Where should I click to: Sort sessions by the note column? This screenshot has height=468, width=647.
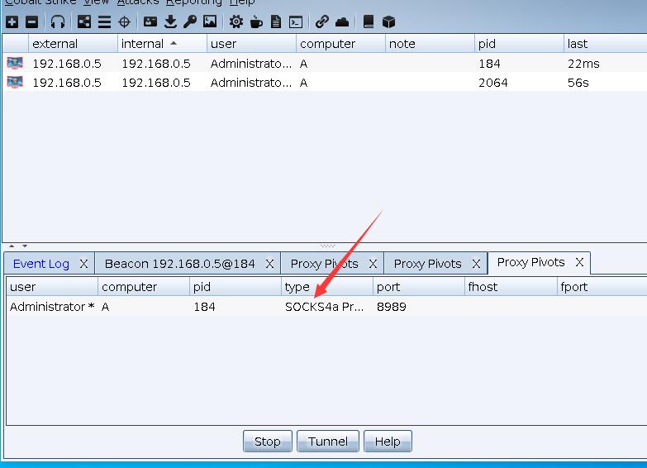[430, 43]
